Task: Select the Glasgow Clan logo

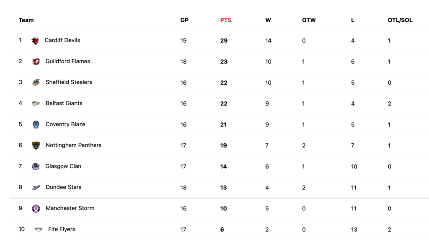Action: (x=36, y=166)
